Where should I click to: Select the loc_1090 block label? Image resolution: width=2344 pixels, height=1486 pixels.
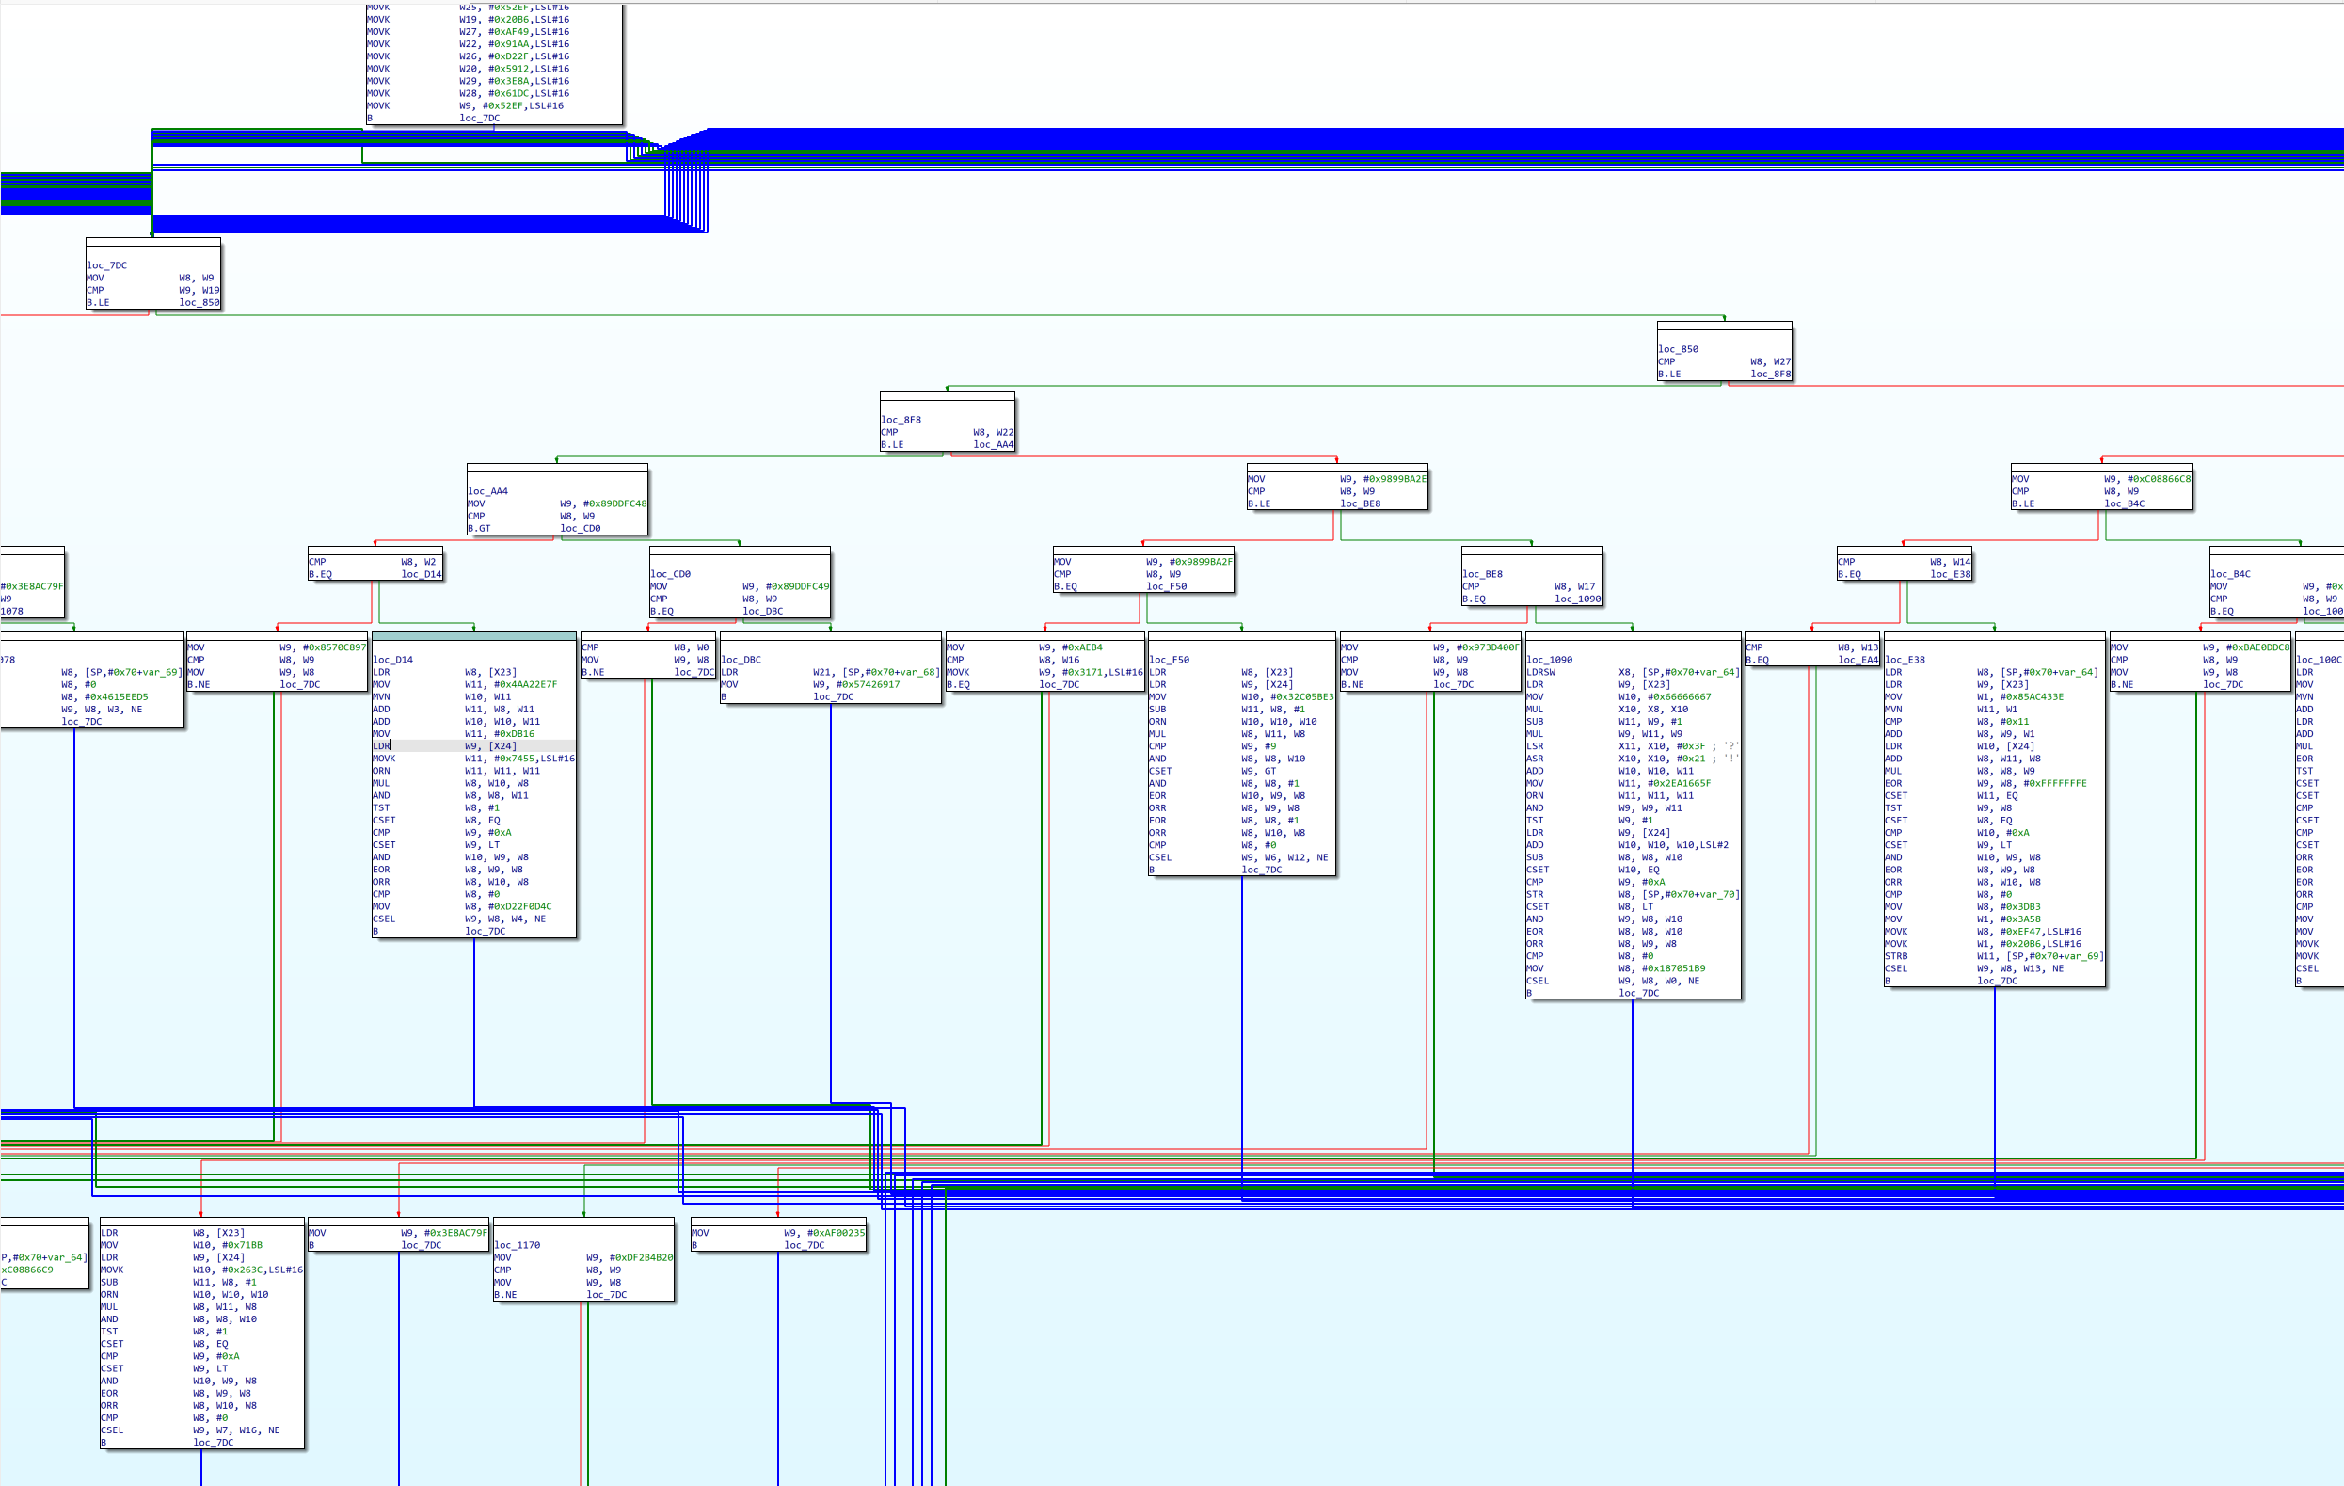pyautogui.click(x=1549, y=660)
